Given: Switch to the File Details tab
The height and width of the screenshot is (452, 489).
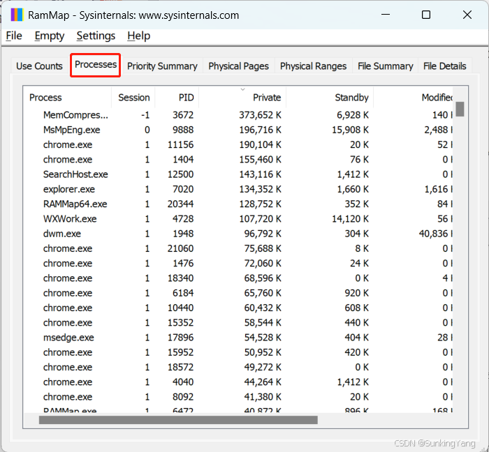Looking at the screenshot, I should (x=445, y=66).
